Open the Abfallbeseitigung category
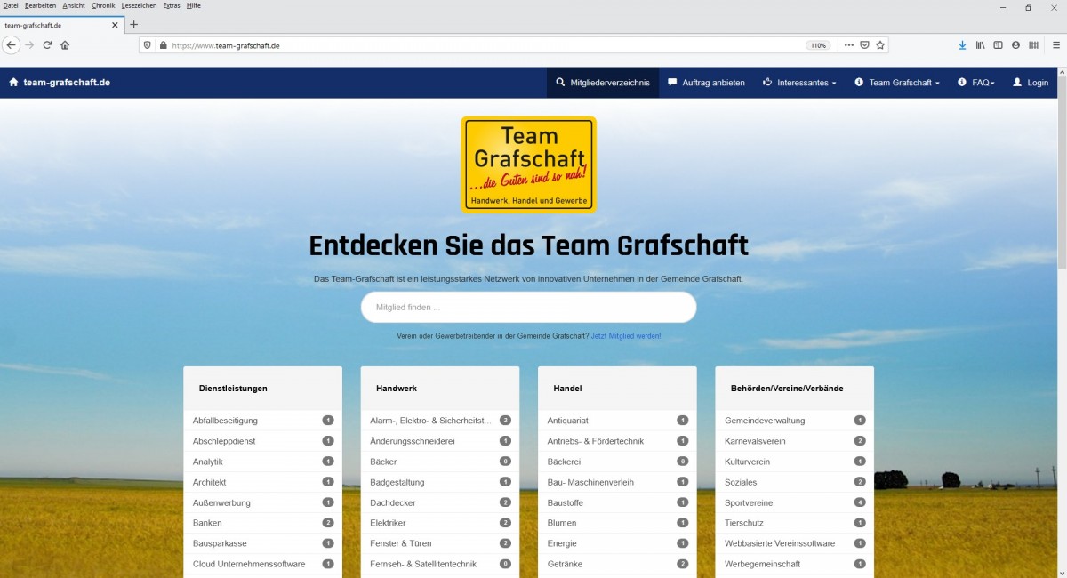 [x=262, y=421]
